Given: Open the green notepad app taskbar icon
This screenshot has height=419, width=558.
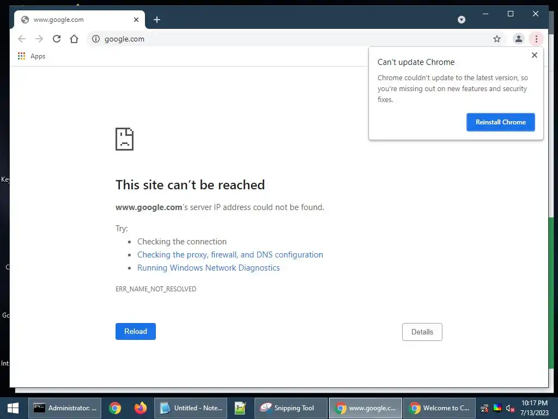Looking at the screenshot, I should [x=240, y=408].
